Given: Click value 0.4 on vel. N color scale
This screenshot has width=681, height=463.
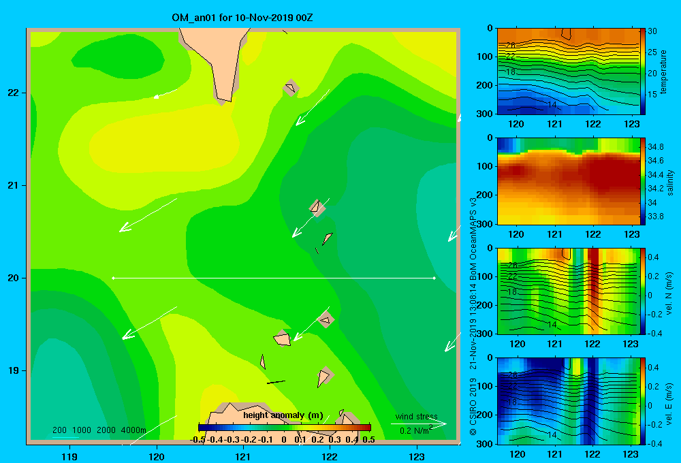Looking at the screenshot, I should coord(653,257).
